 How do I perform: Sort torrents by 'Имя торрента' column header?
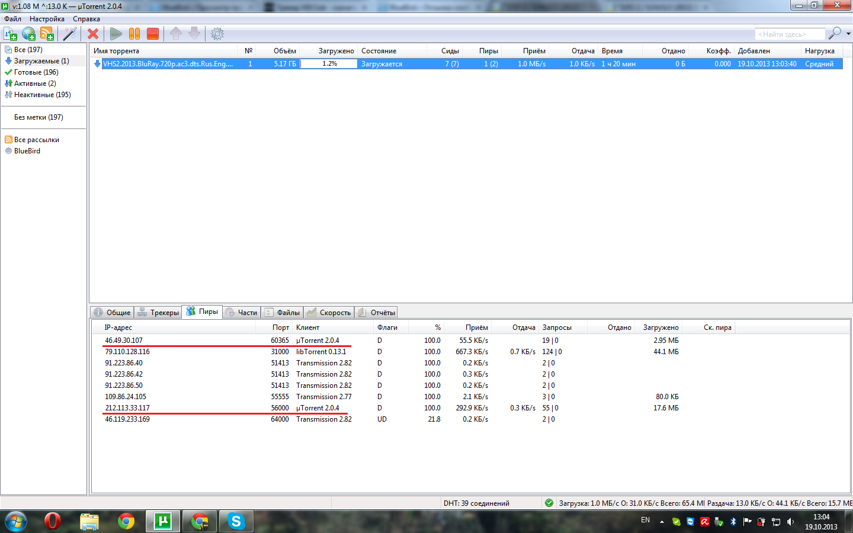tap(163, 51)
